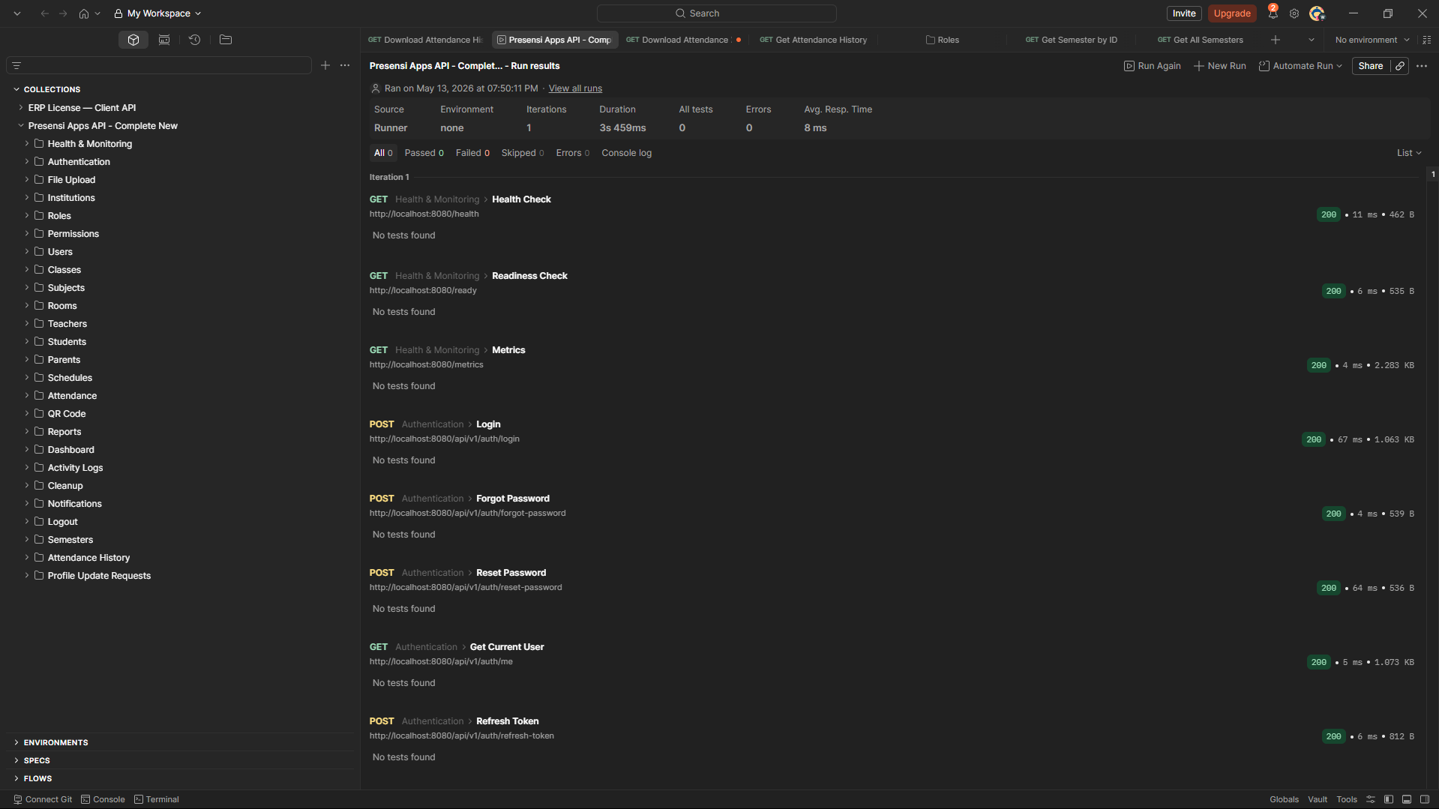Show the Failed results filter
Image resolution: width=1439 pixels, height=809 pixels.
pos(472,153)
